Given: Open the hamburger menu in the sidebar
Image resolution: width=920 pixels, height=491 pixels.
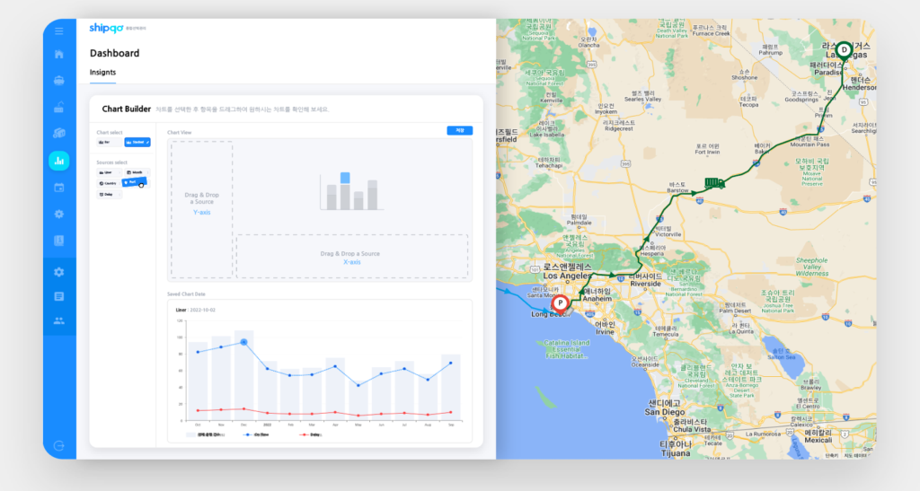Looking at the screenshot, I should point(59,31).
